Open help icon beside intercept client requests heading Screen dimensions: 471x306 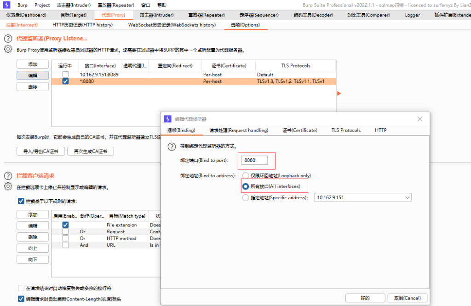click(x=8, y=176)
